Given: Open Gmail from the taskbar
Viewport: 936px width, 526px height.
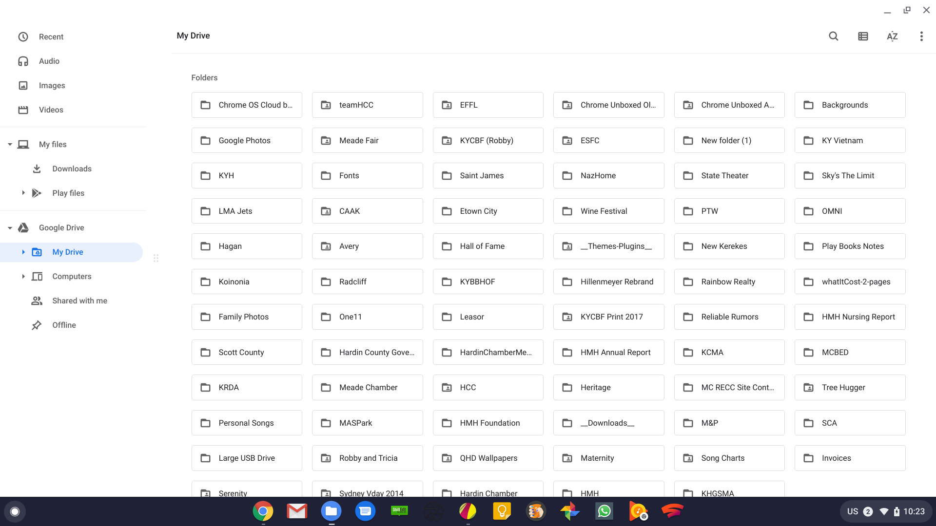Looking at the screenshot, I should (297, 511).
